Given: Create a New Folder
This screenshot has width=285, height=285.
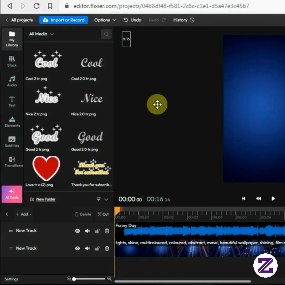Looking at the screenshot, I should 43,199.
